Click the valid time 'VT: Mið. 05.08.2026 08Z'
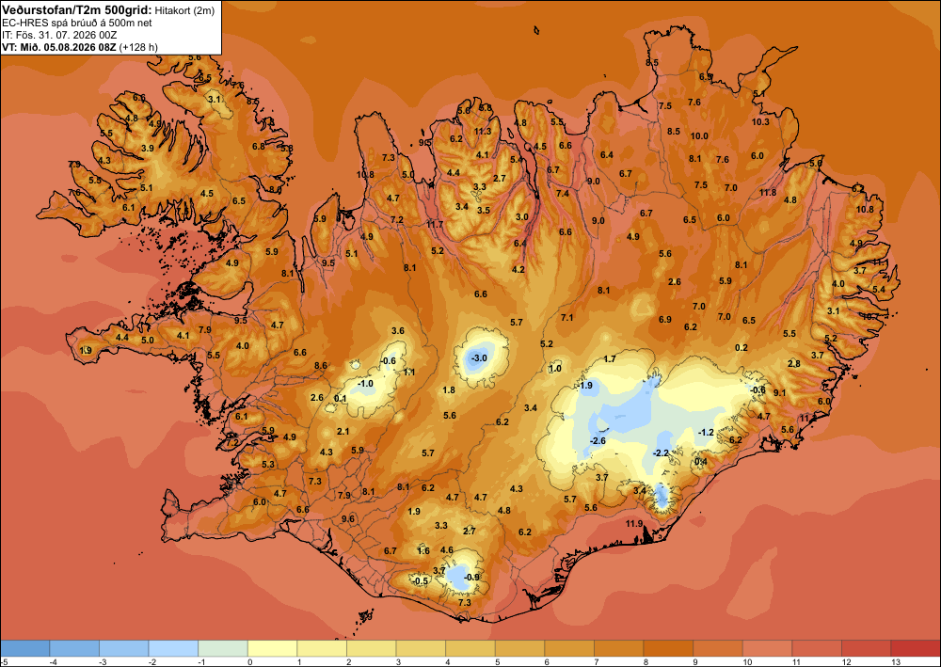This screenshot has width=941, height=667. (58, 47)
